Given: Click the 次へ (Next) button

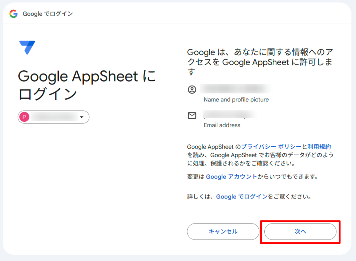Looking at the screenshot, I should pos(300,231).
